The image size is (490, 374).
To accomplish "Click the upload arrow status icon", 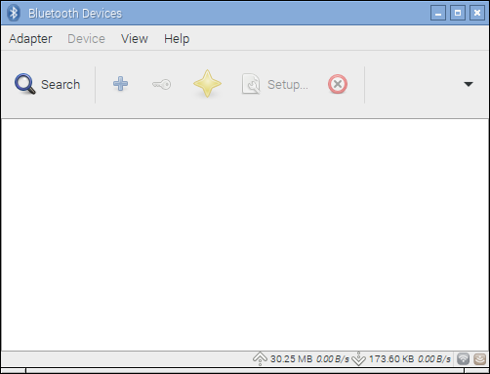I will coord(260,358).
